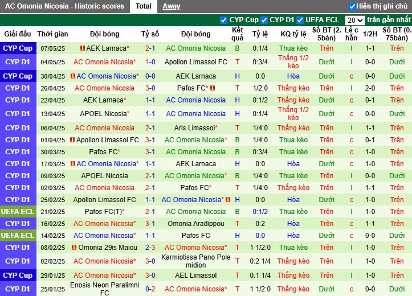The image size is (412, 296).
Task: Open CYP Cup league cell dated 29/01/25
Action: 18,276
